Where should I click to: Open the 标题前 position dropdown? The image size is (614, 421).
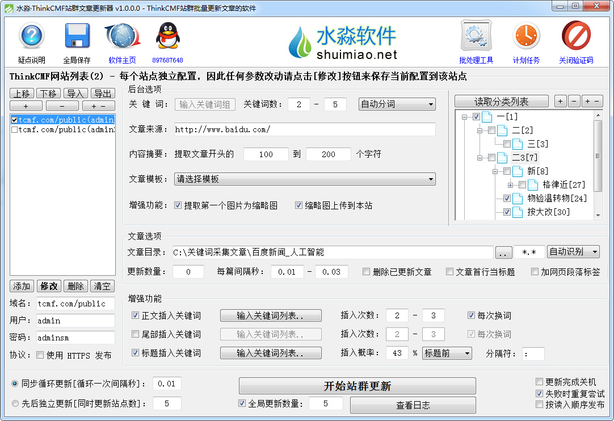click(x=447, y=353)
